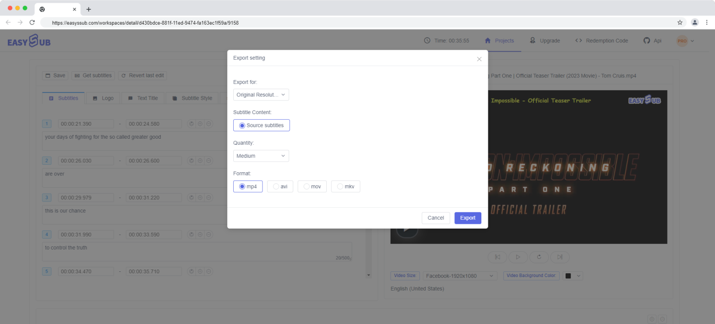715x324 pixels.
Task: Switch to the Text Title tab
Action: 142,98
